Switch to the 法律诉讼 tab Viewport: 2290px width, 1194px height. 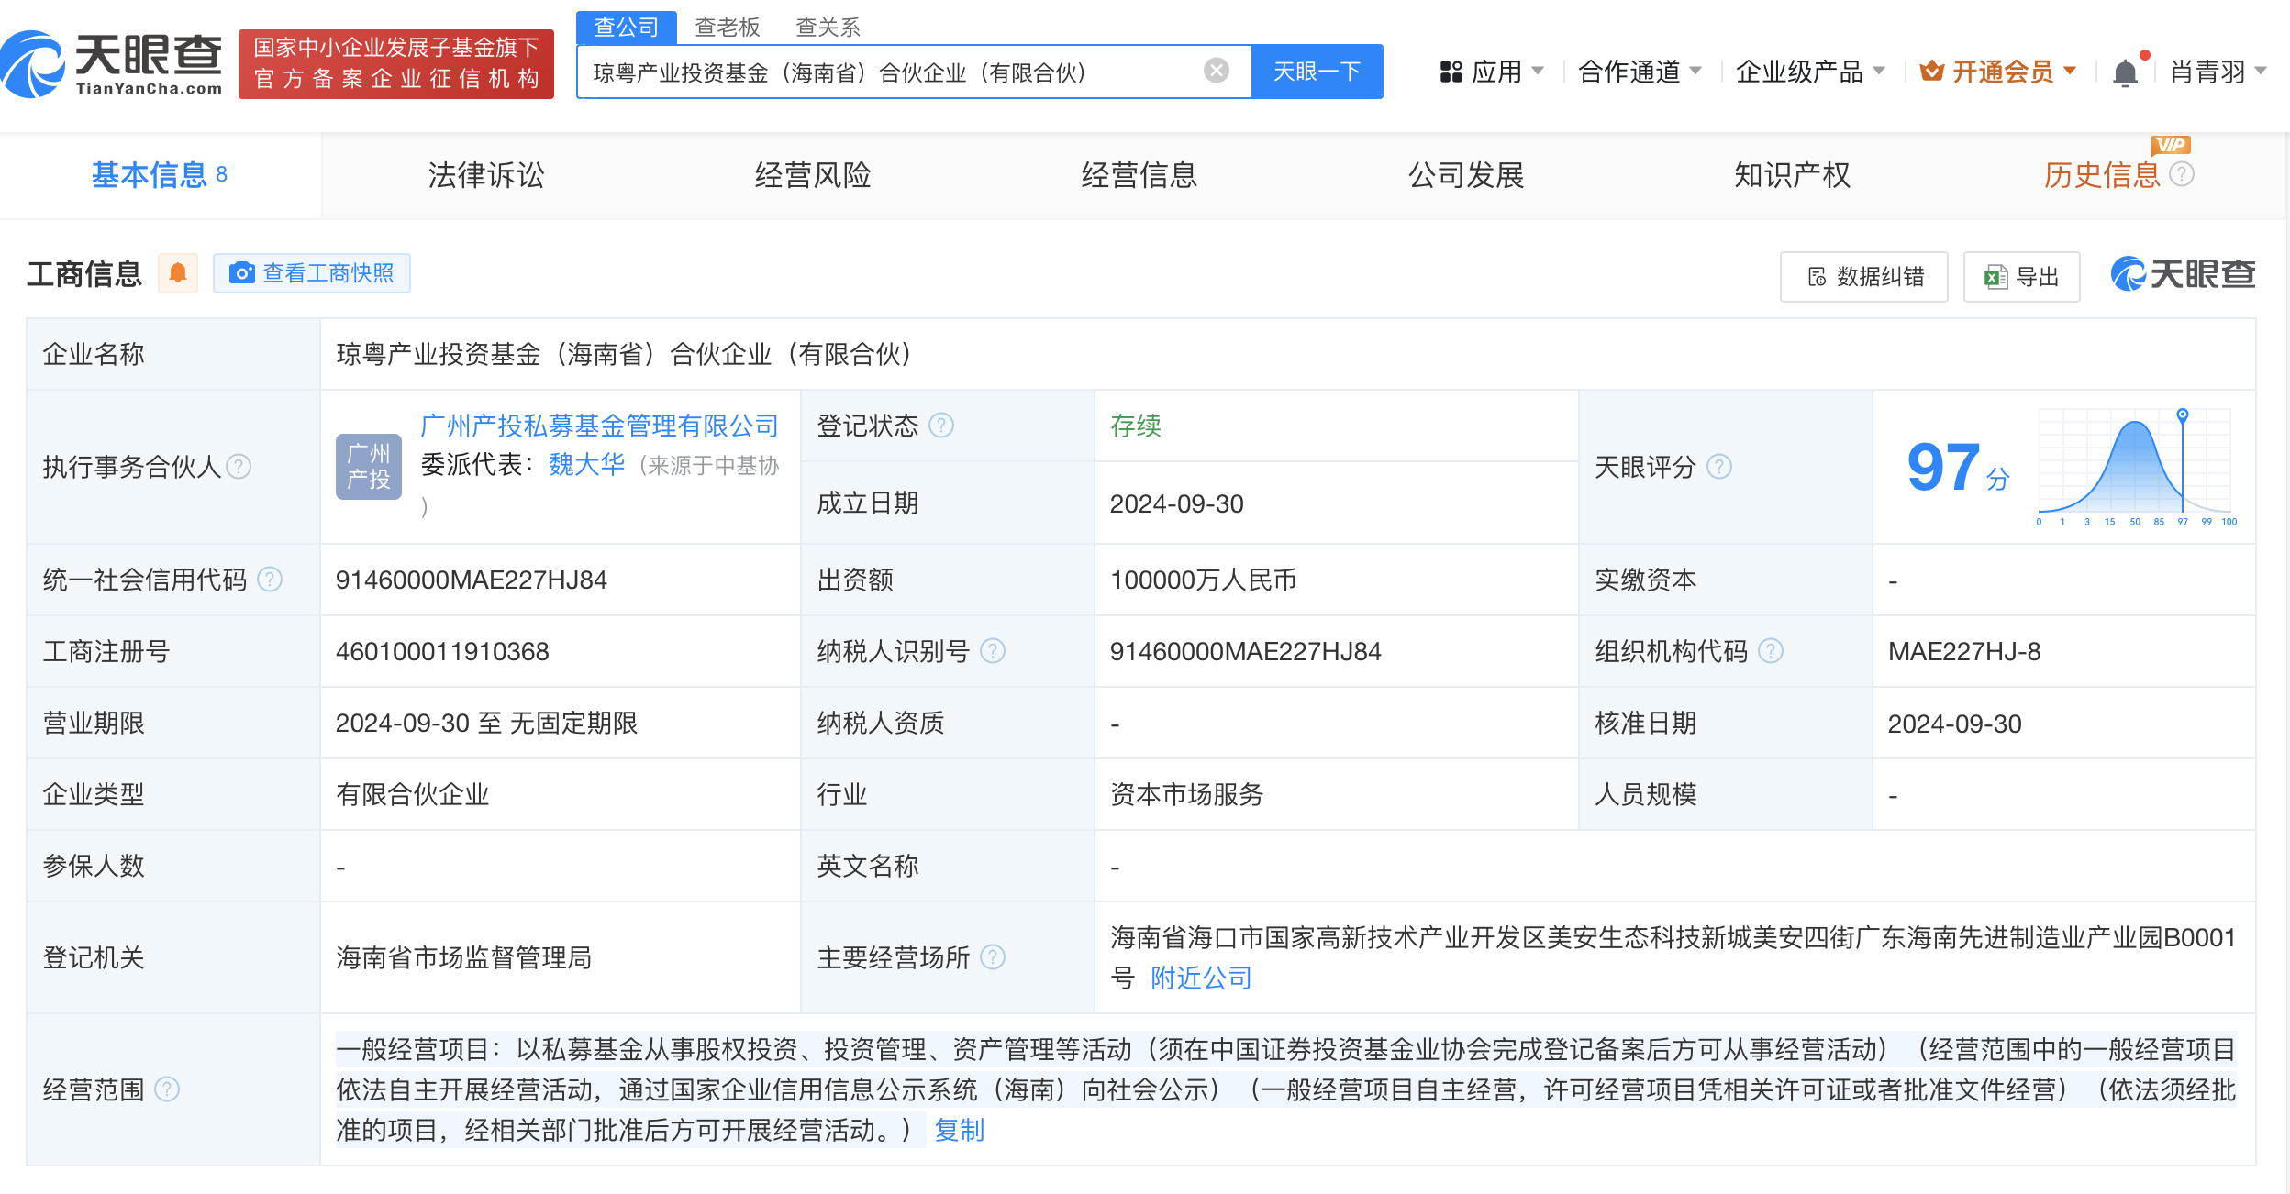click(x=486, y=175)
